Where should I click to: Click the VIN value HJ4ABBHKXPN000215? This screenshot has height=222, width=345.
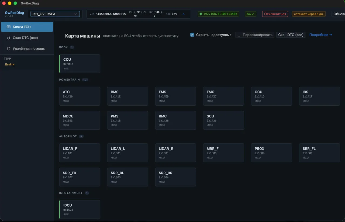click(111, 14)
